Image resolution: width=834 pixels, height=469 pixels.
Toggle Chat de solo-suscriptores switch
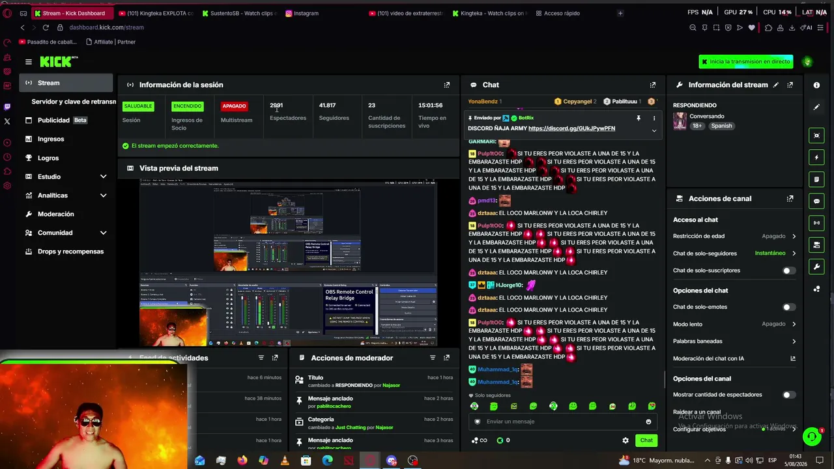pyautogui.click(x=788, y=270)
